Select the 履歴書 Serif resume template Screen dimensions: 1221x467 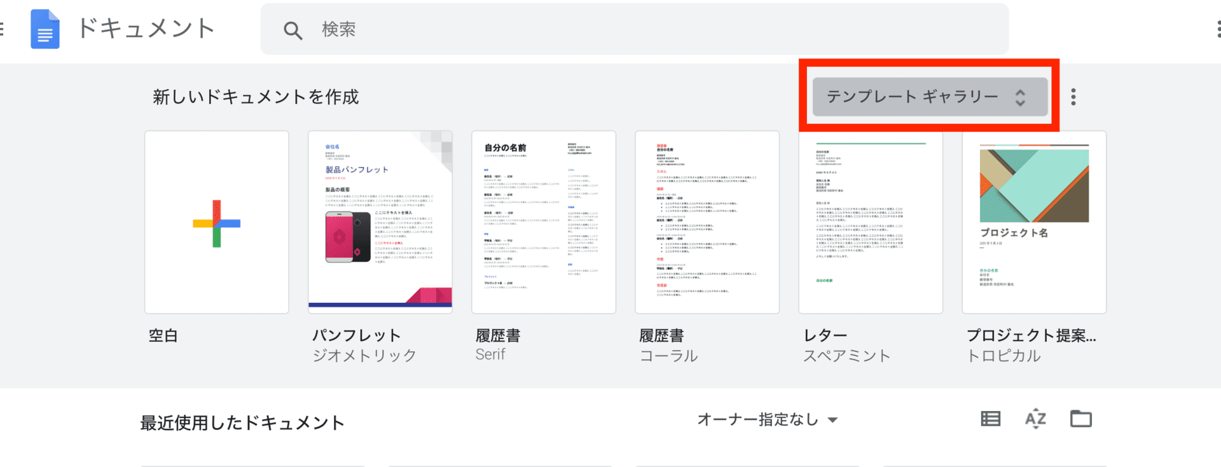tap(544, 222)
